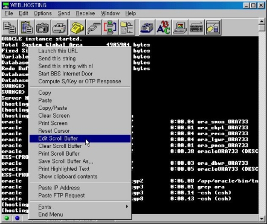267x224 pixels.
Task: Open the Send menu
Action: (x=64, y=13)
